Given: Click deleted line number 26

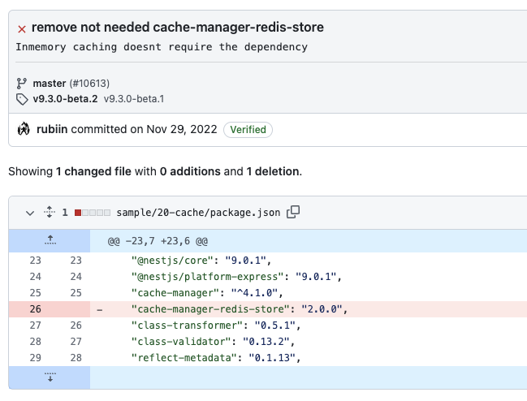Looking at the screenshot, I should coord(35,308).
